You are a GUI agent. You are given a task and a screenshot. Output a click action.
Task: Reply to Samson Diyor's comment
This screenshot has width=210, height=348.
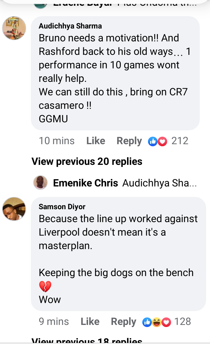coord(123,322)
